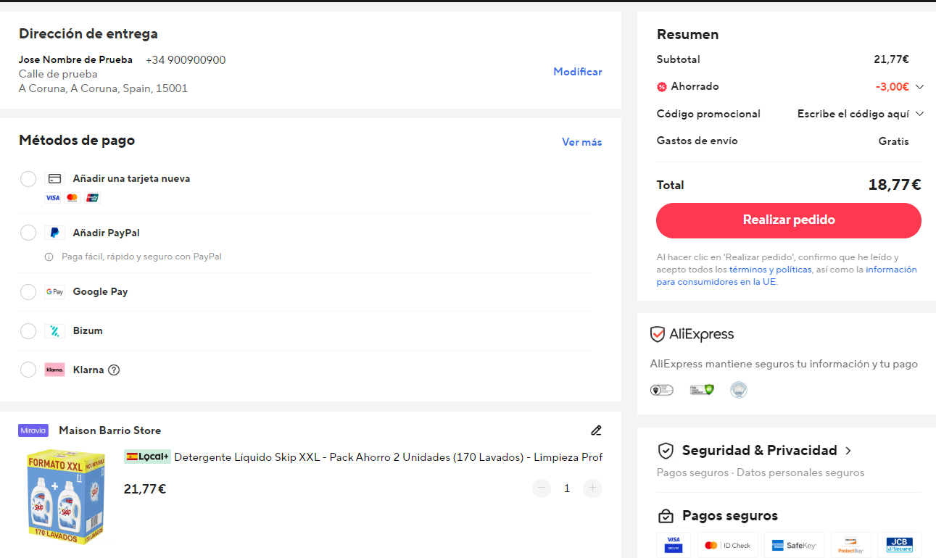
Task: Increase quantity with plus button
Action: tap(592, 488)
